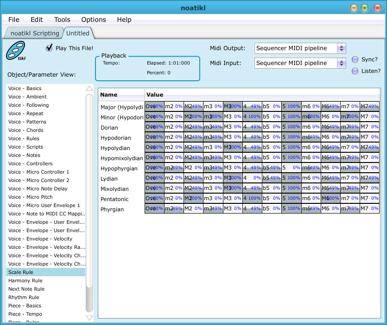Select Piece - Tempo in the list
This screenshot has width=387, height=325.
pos(46,314)
